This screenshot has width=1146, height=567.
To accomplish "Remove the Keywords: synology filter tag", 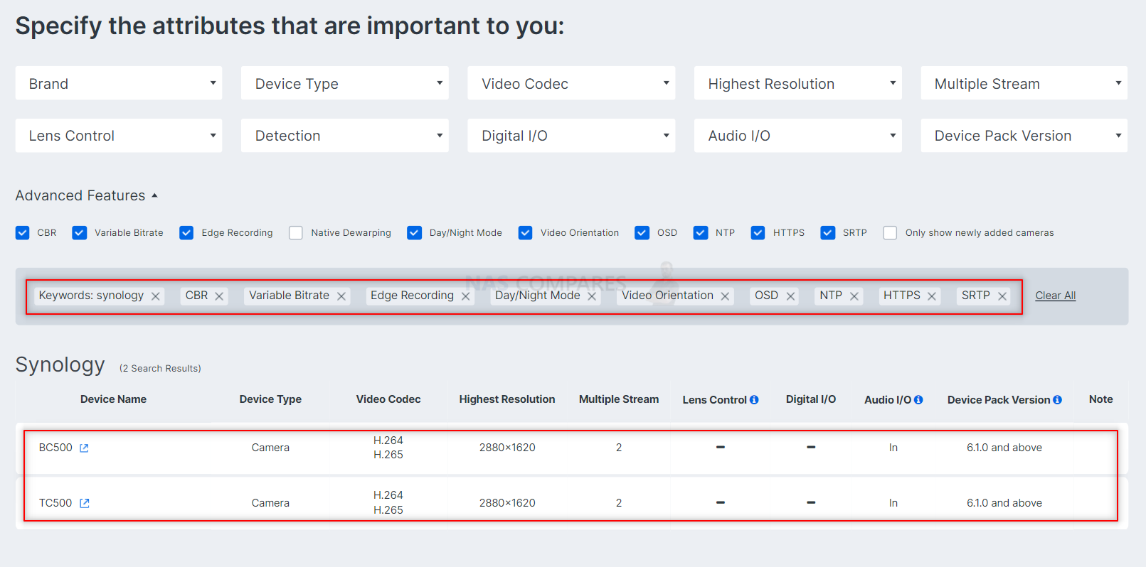I will pyautogui.click(x=155, y=296).
